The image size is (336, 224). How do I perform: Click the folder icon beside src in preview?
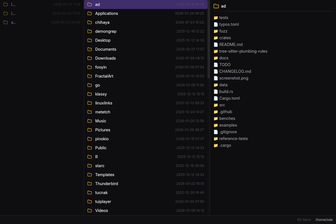(216, 105)
